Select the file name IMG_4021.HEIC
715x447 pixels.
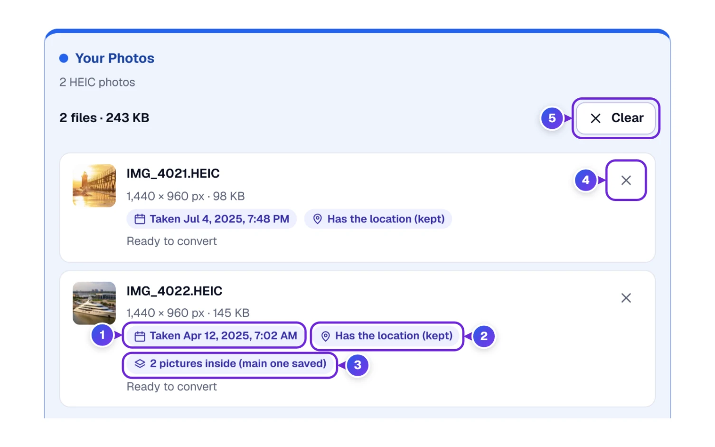point(173,173)
